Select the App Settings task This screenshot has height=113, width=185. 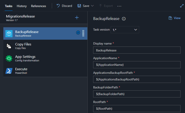(x=46, y=58)
